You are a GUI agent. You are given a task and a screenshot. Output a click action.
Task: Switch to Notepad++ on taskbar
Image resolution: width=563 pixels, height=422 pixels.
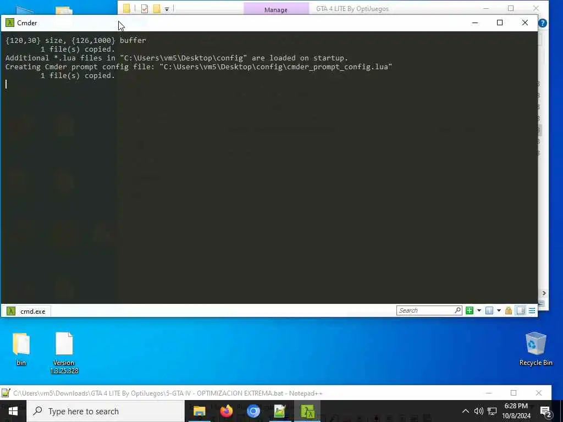click(280, 411)
